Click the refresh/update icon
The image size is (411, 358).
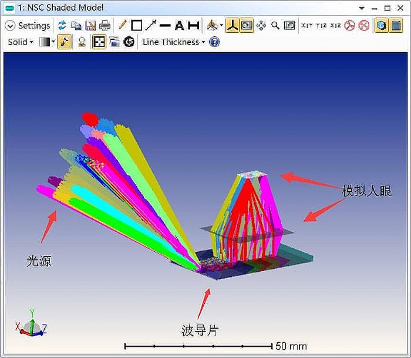click(x=62, y=25)
